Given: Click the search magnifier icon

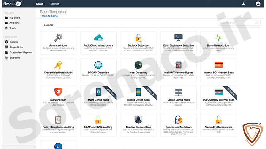Looking at the screenshot, I should coord(257,23).
